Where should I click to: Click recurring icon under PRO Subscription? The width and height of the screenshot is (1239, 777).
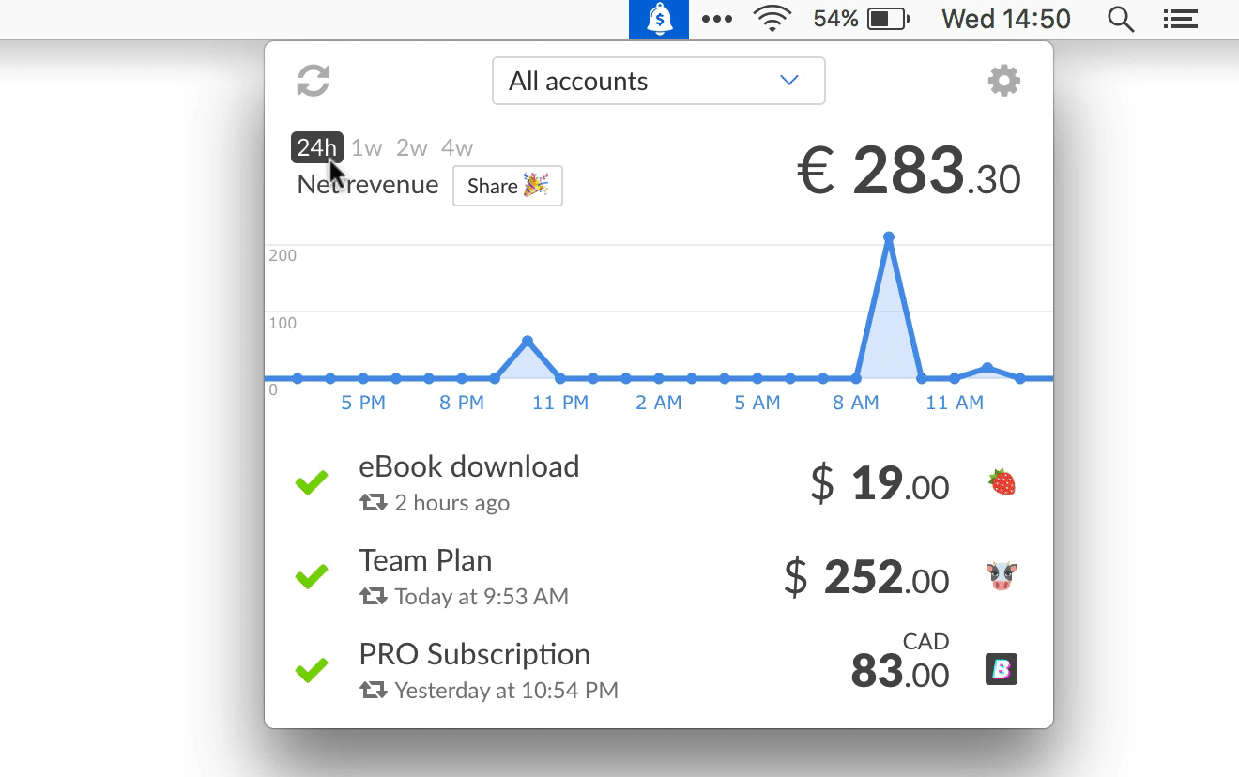pos(374,691)
